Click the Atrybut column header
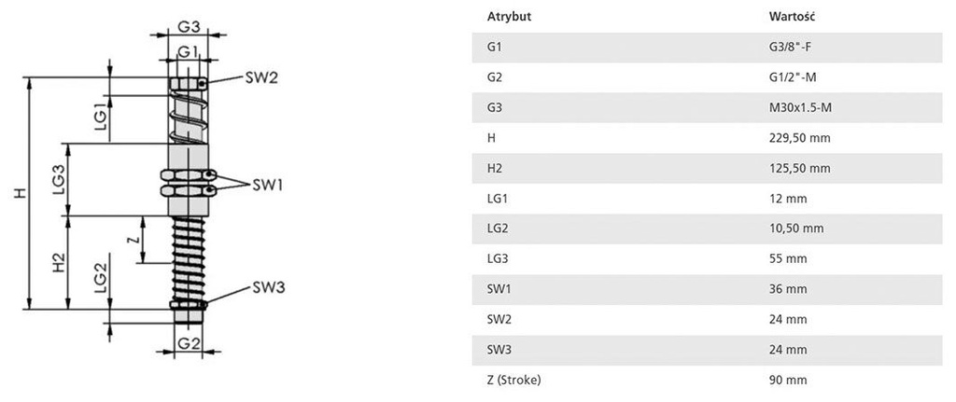956x402 pixels. (510, 17)
